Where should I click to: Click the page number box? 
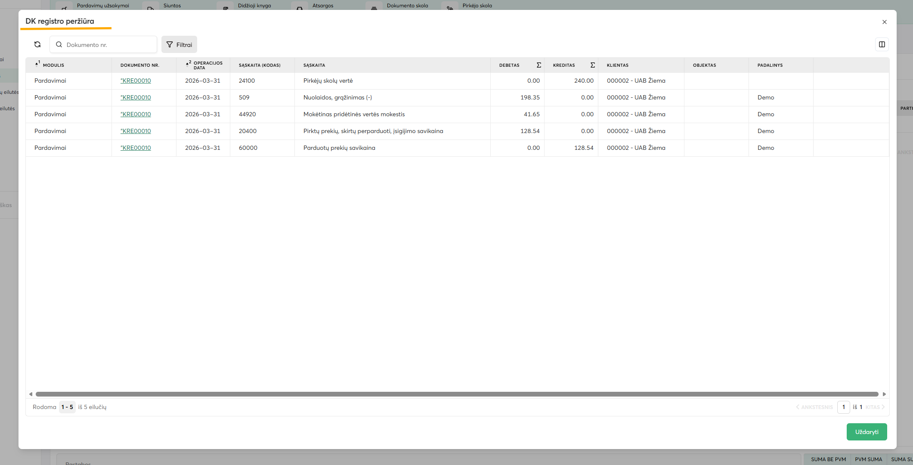843,407
